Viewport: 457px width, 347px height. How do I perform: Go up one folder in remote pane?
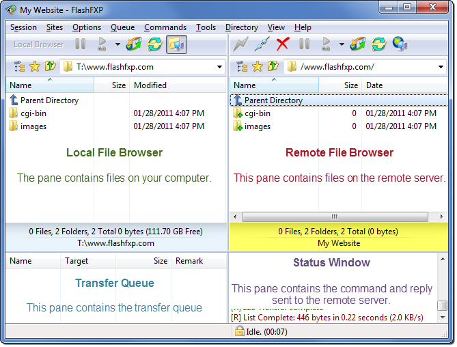273,67
